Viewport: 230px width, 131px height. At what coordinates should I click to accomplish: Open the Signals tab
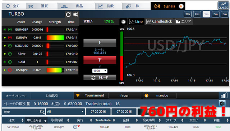click(168, 6)
